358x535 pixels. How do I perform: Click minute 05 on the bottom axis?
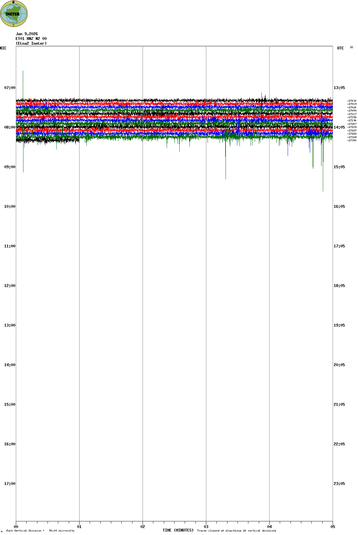[x=333, y=527]
